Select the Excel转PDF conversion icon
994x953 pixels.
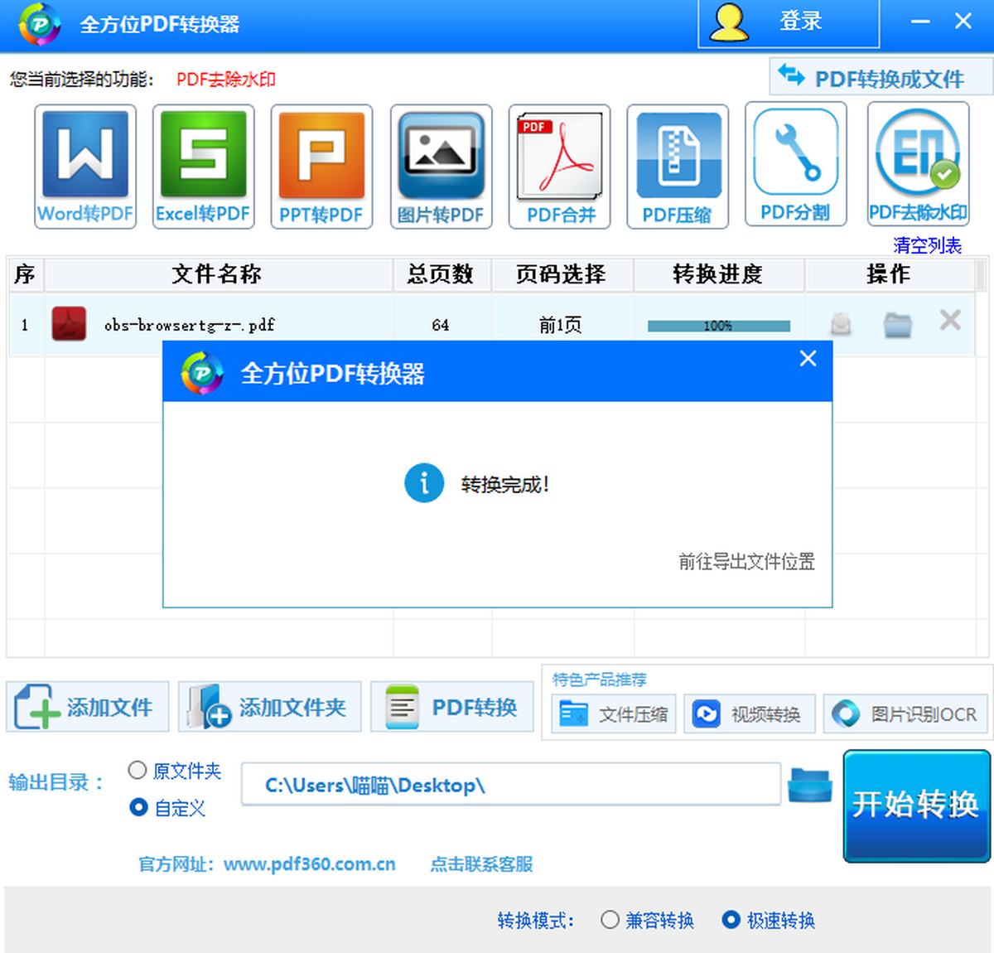coord(203,166)
